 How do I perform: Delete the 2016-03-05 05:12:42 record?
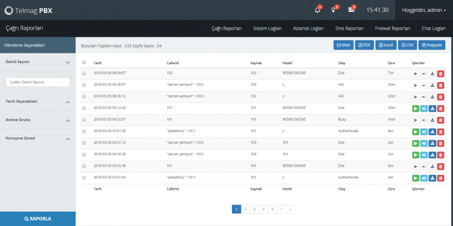(440, 109)
